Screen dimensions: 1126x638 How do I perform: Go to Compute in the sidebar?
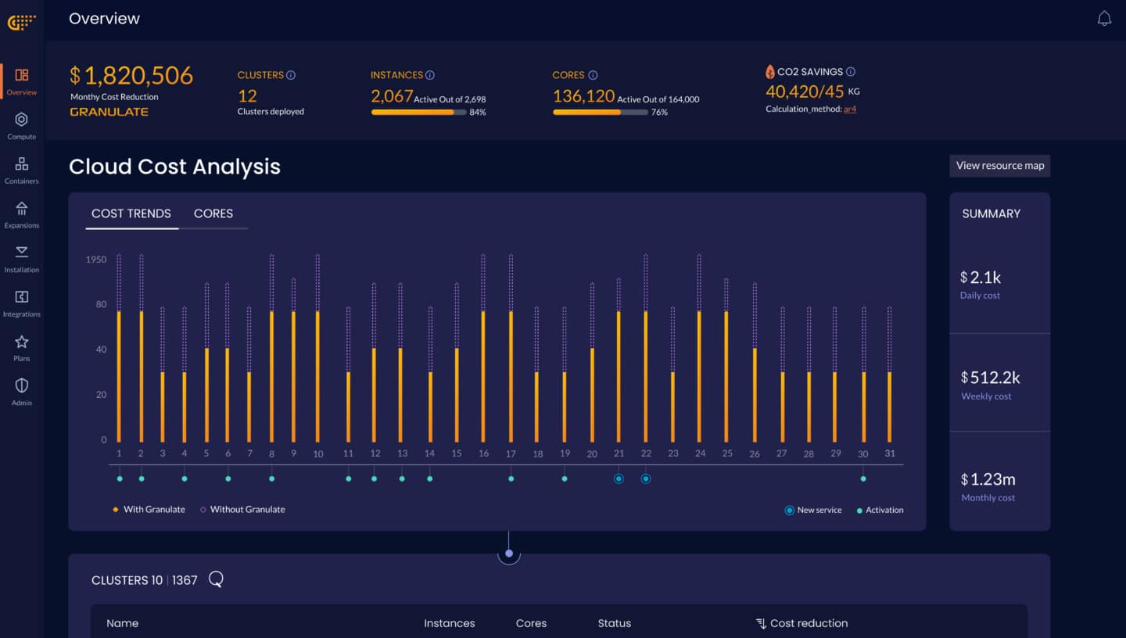[x=22, y=126]
